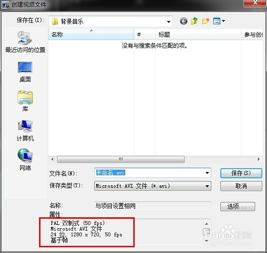Select 库 in the places sidebar

tap(25, 101)
